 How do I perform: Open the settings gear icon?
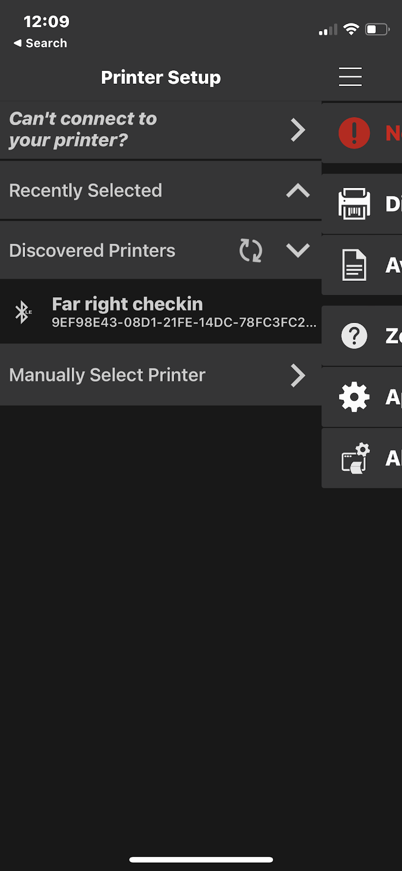[x=354, y=397]
